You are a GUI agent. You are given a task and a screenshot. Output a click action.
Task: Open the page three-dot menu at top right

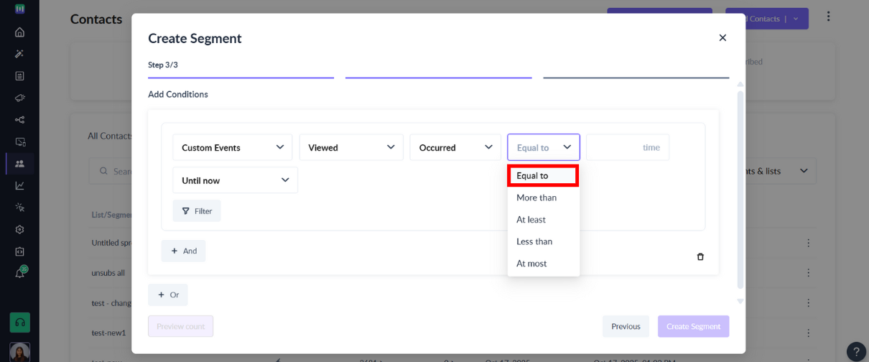828,17
